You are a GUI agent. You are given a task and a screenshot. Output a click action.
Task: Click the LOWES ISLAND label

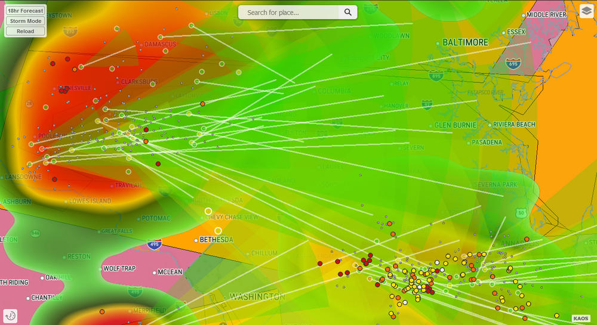tap(90, 201)
